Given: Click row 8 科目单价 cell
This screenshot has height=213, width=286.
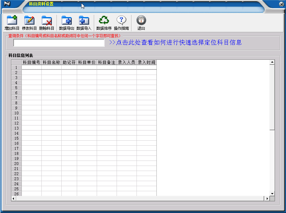Looking at the screenshot, I should 87,103.
